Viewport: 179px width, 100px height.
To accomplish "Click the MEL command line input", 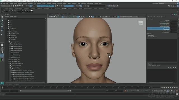I will pyautogui.click(x=40, y=94).
